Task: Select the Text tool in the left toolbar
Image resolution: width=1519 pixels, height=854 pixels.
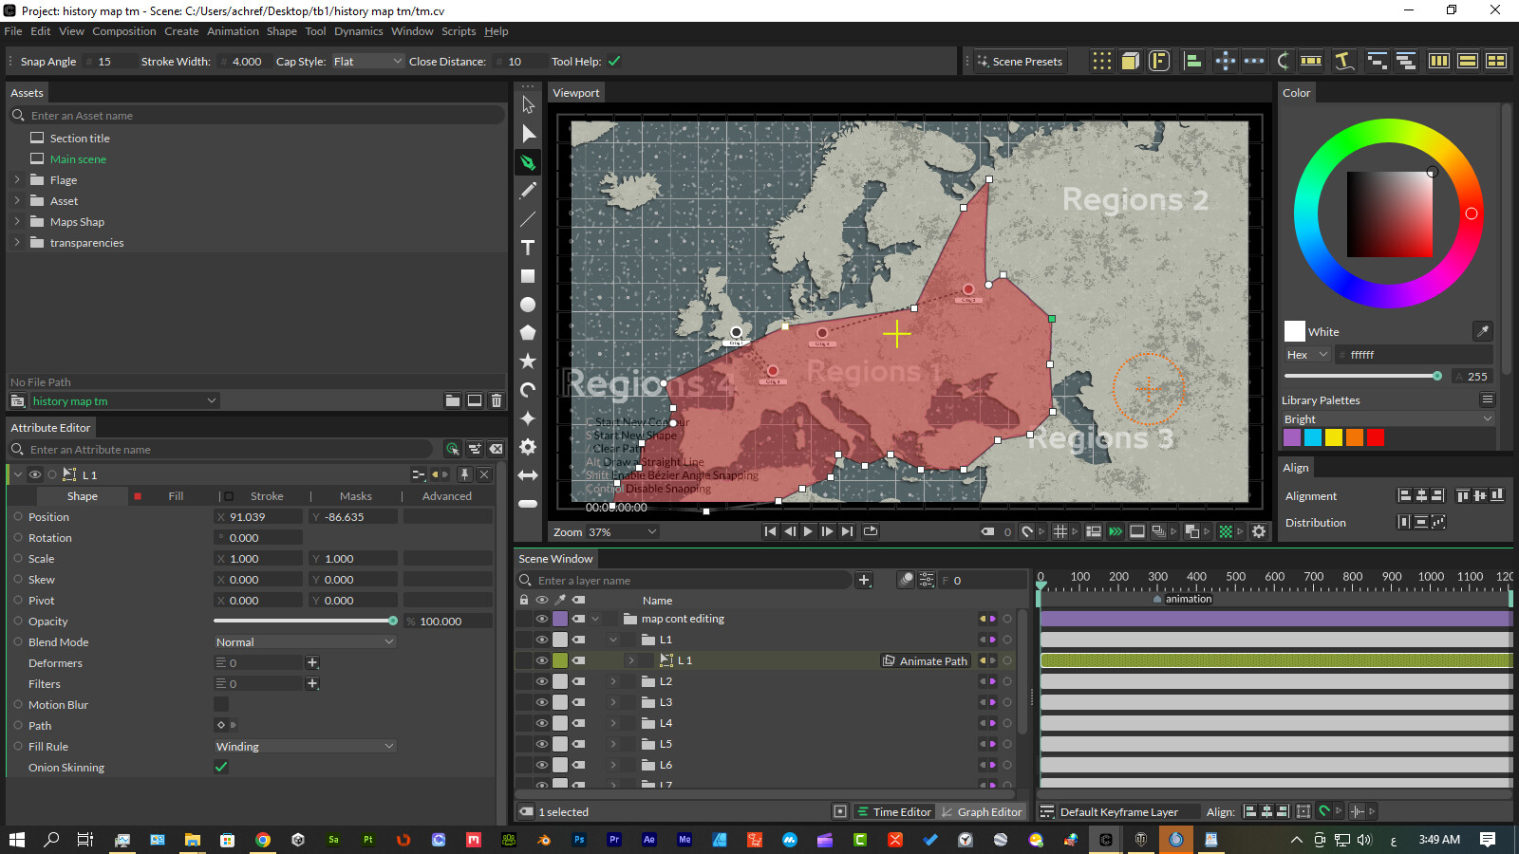Action: (x=528, y=248)
